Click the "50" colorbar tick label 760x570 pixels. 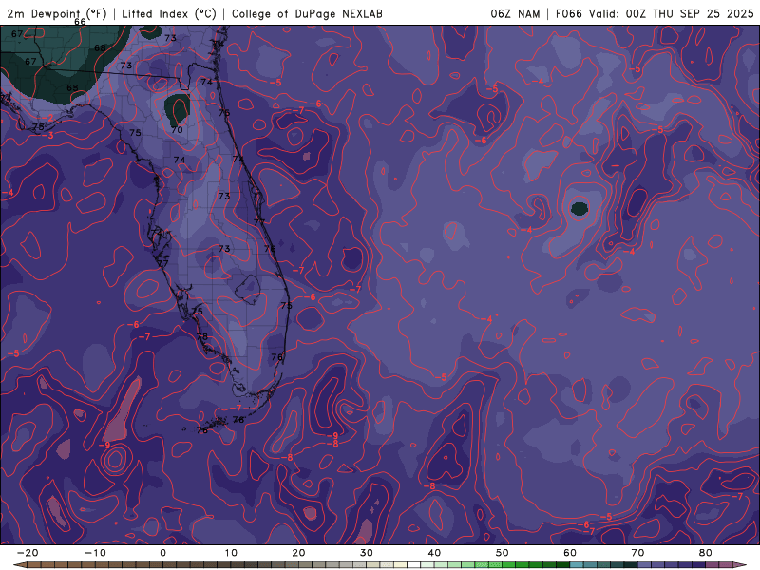point(503,553)
